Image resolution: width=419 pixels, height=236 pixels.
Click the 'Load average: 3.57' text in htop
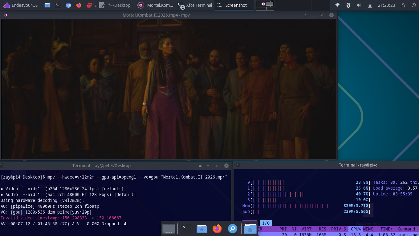click(x=395, y=188)
